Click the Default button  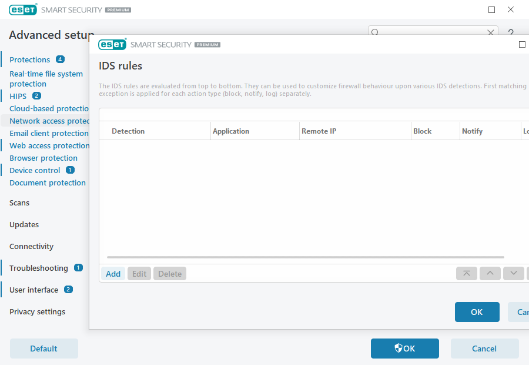coord(43,349)
